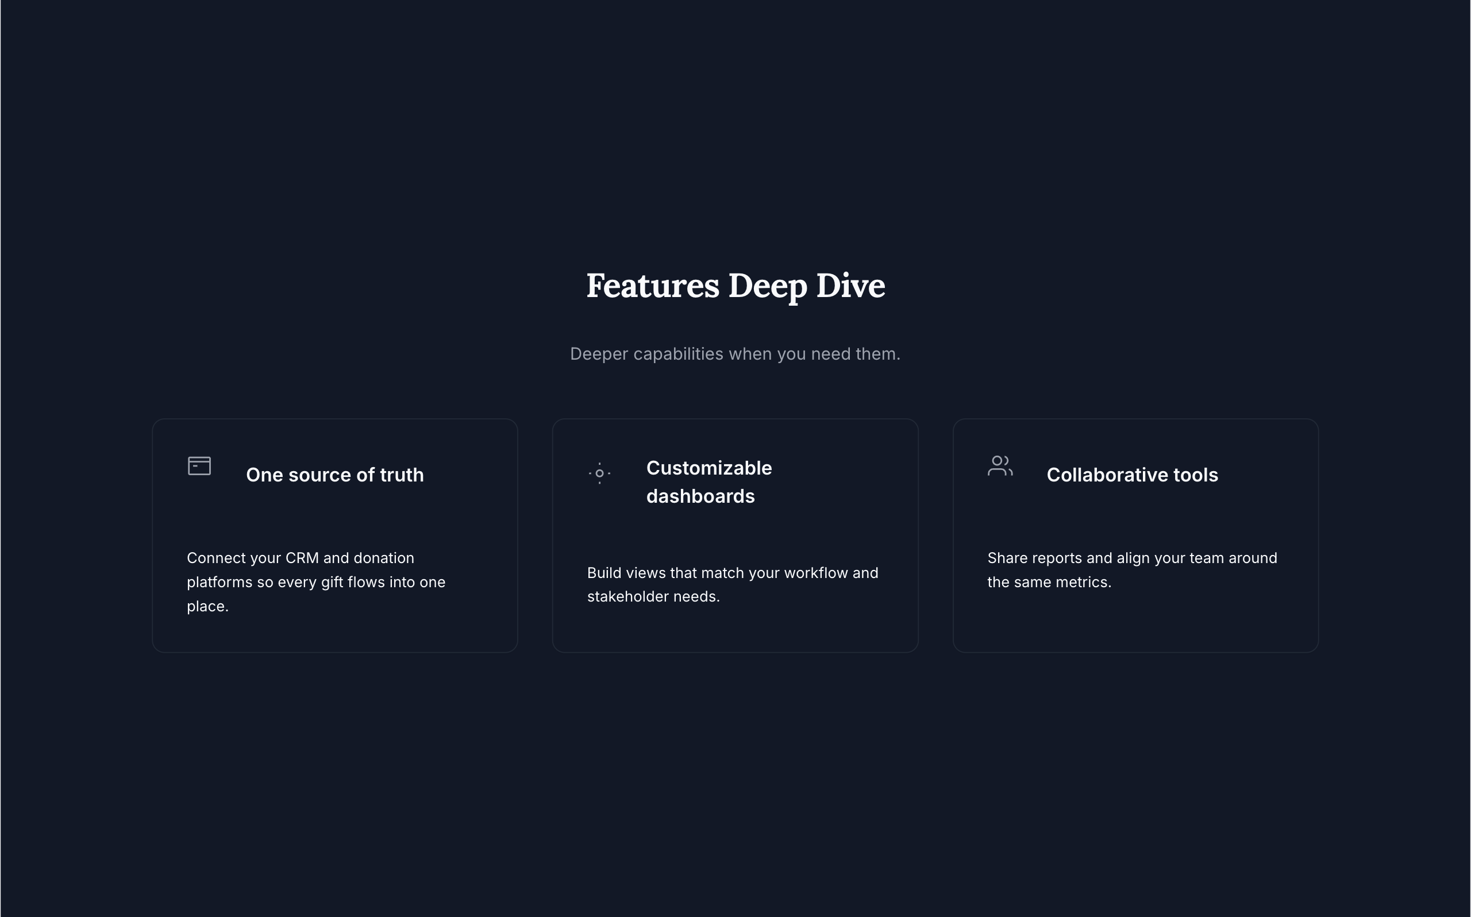Screen dimensions: 1471x917
Task: Click the word 'stakeholder' in middle card
Action: 627,597
